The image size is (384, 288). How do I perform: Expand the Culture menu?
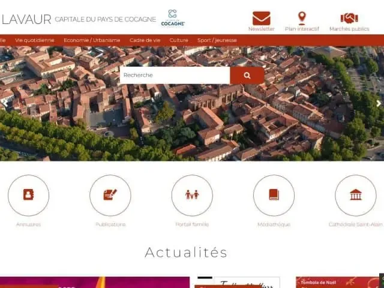(179, 40)
